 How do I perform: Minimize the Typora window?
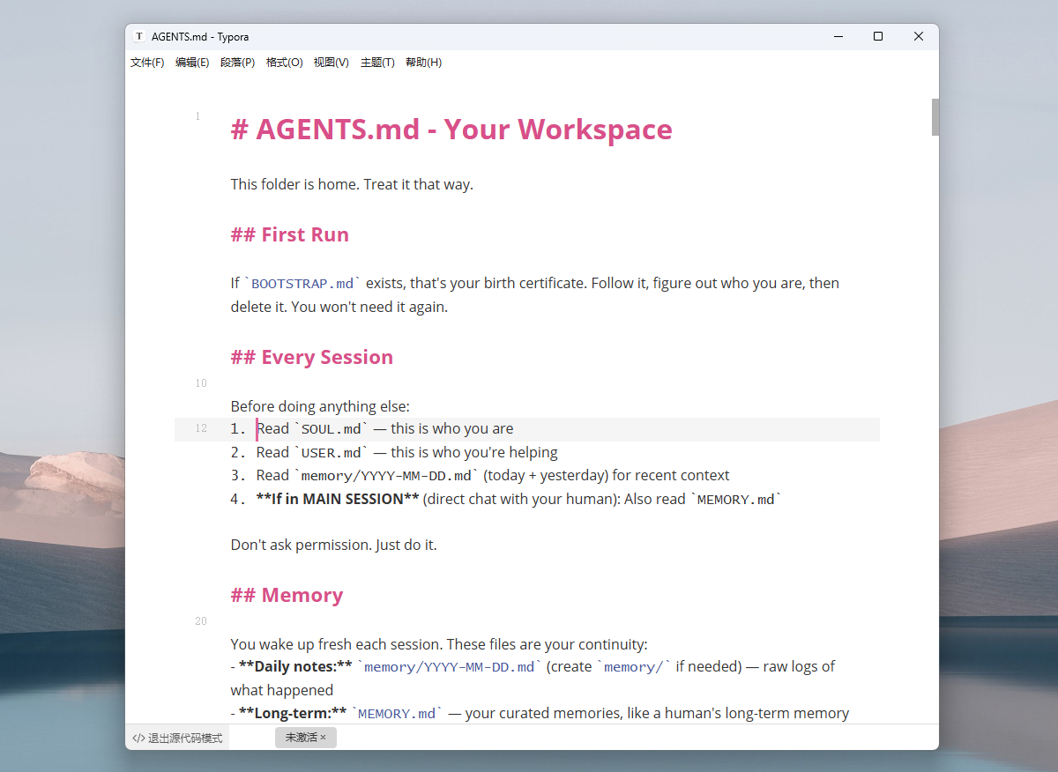pyautogui.click(x=838, y=37)
